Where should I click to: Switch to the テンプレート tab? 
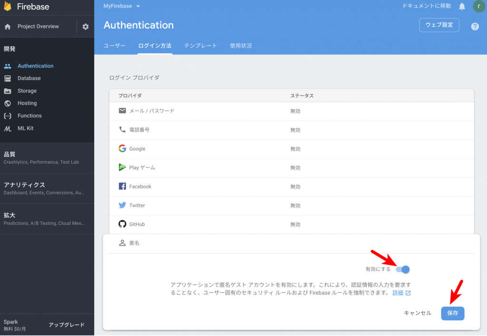[200, 46]
